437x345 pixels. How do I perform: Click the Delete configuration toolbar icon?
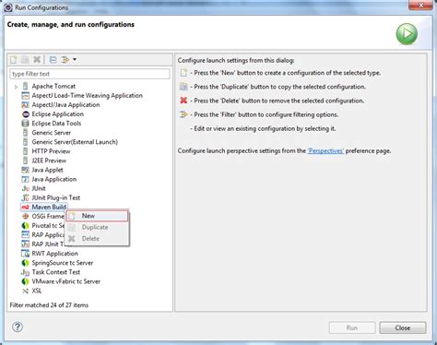pos(37,59)
